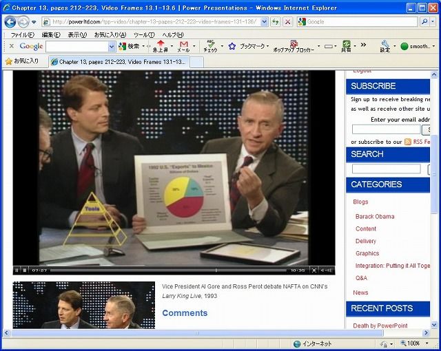Open the search provider dropdown arrow
This screenshot has width=441, height=351.
pos(433,21)
